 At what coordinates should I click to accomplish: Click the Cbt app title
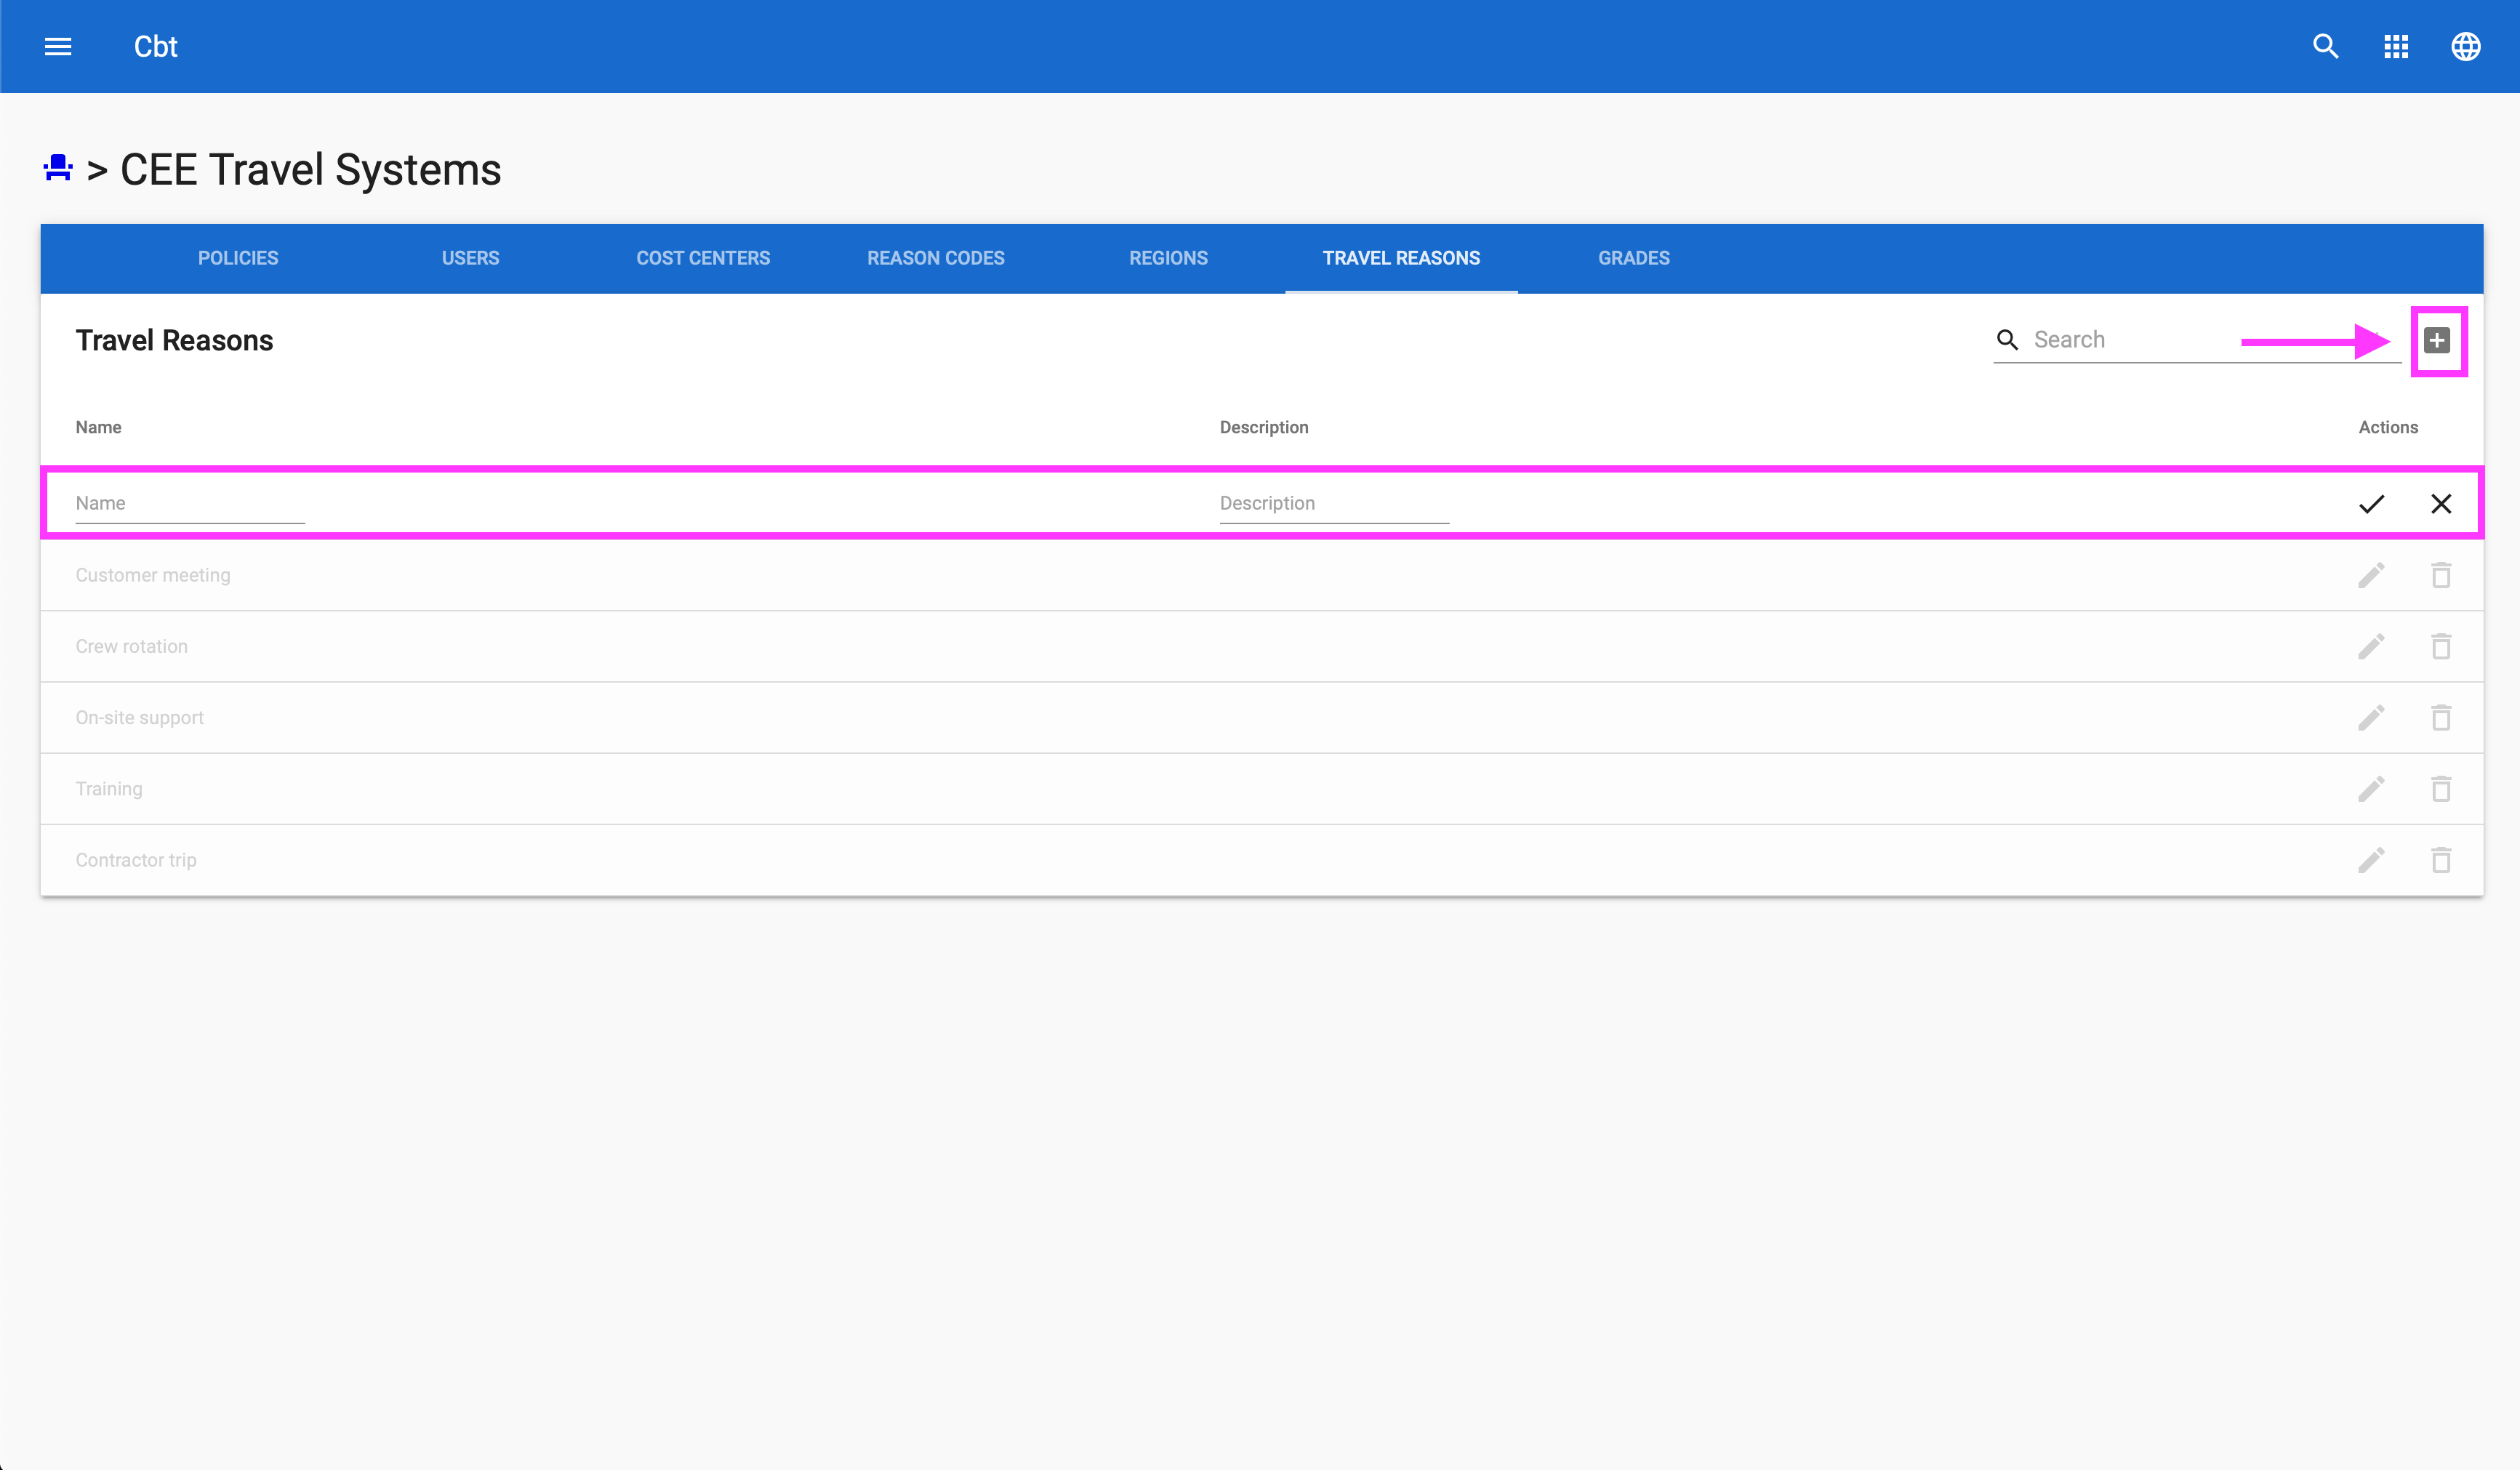pyautogui.click(x=156, y=46)
